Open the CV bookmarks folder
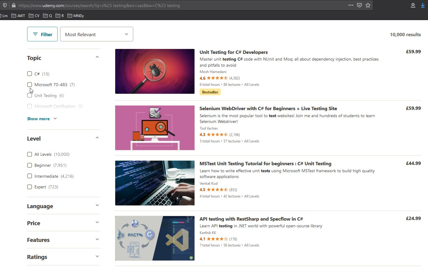This screenshot has width=428, height=269. point(34,16)
